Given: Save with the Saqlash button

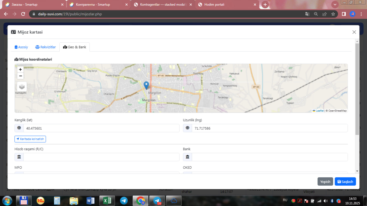Looking at the screenshot, I should 345,182.
